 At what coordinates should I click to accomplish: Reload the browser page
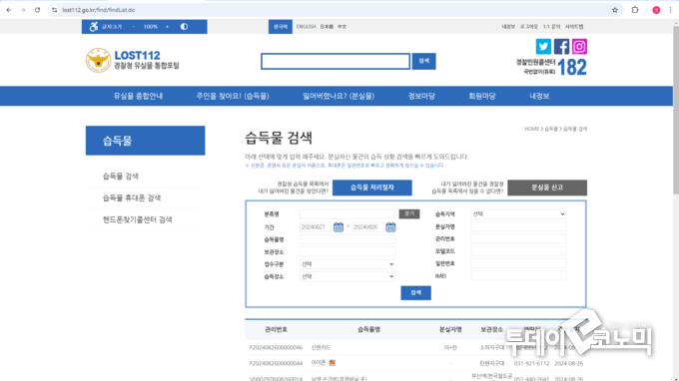pyautogui.click(x=37, y=10)
